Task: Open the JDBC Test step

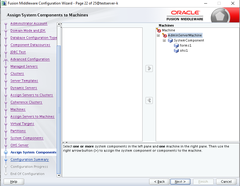Action: (18, 52)
